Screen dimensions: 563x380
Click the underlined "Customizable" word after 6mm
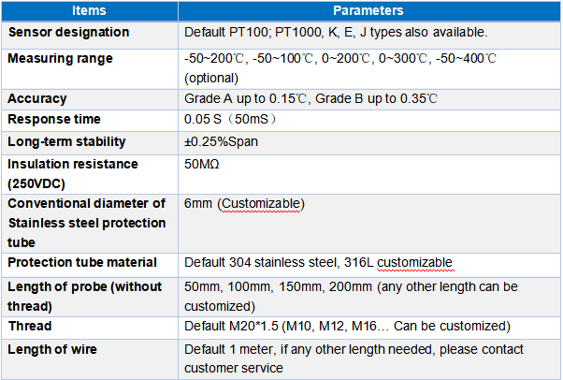tap(261, 204)
